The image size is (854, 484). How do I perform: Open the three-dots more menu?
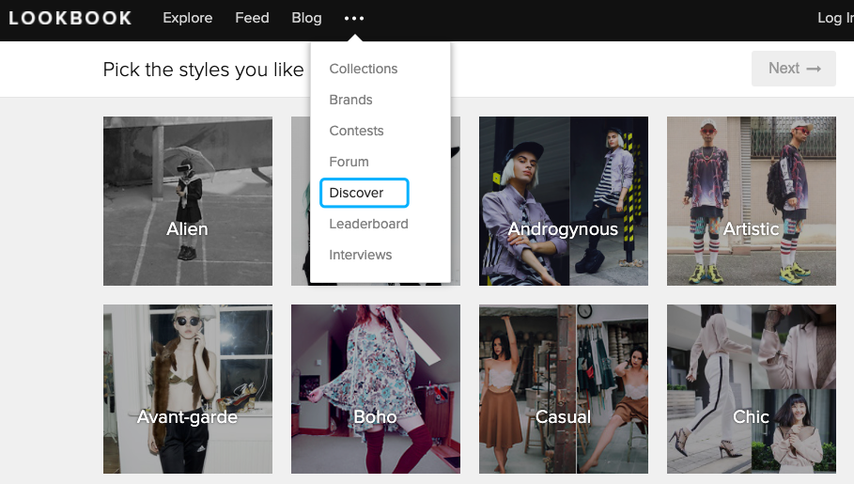[354, 18]
